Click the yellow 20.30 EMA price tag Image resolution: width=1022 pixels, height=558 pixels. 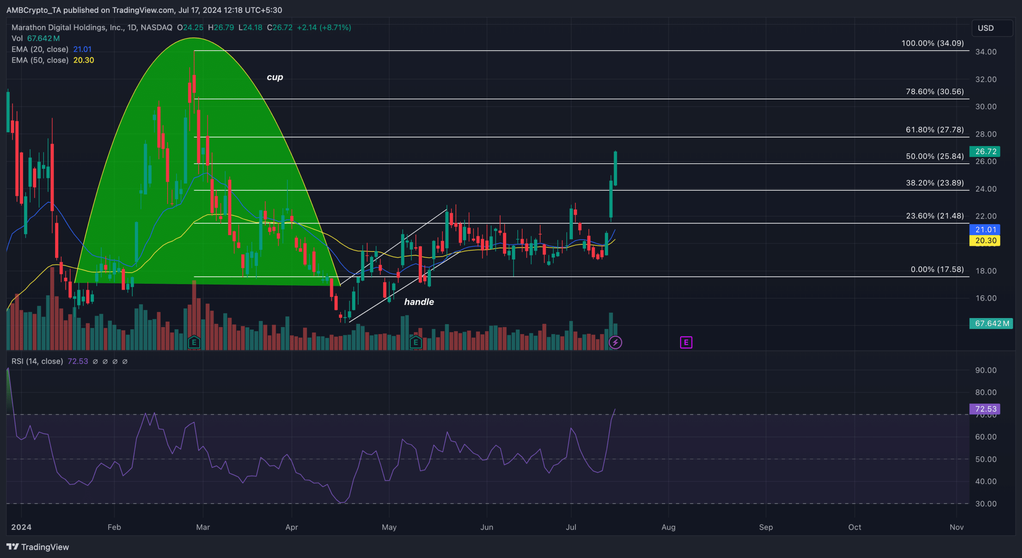tap(985, 240)
